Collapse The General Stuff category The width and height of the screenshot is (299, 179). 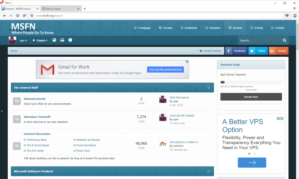click(x=209, y=88)
